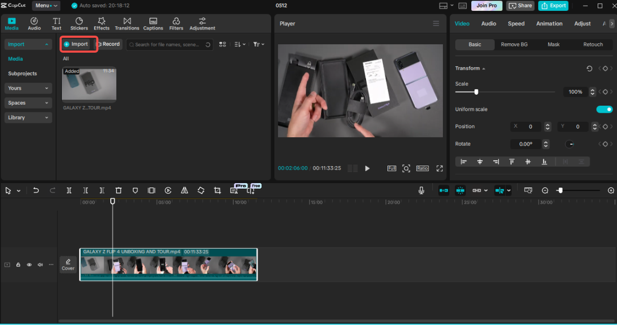Click the Export button
This screenshot has height=325, width=617.
(553, 5)
